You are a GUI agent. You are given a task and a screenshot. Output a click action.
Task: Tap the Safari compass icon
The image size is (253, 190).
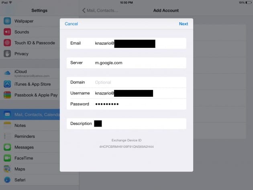(x=7, y=180)
